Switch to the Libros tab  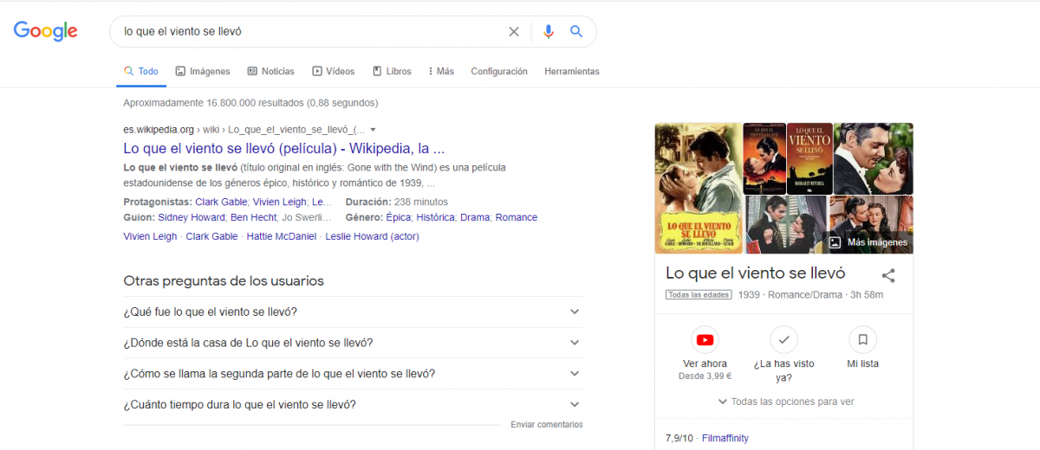(392, 72)
